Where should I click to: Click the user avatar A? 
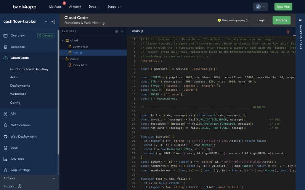coord(258,7)
